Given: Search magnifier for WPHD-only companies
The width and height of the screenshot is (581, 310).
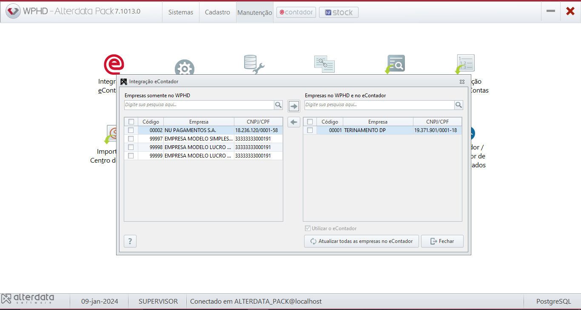Looking at the screenshot, I should pos(278,105).
